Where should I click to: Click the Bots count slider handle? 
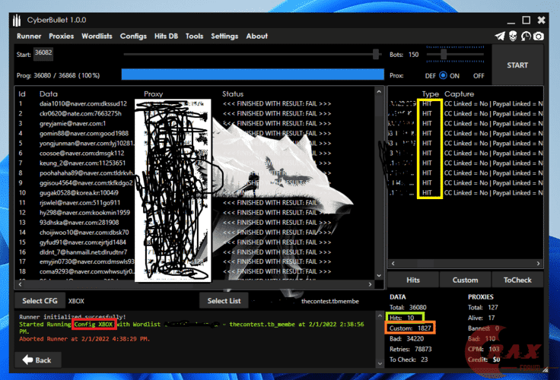pos(444,54)
